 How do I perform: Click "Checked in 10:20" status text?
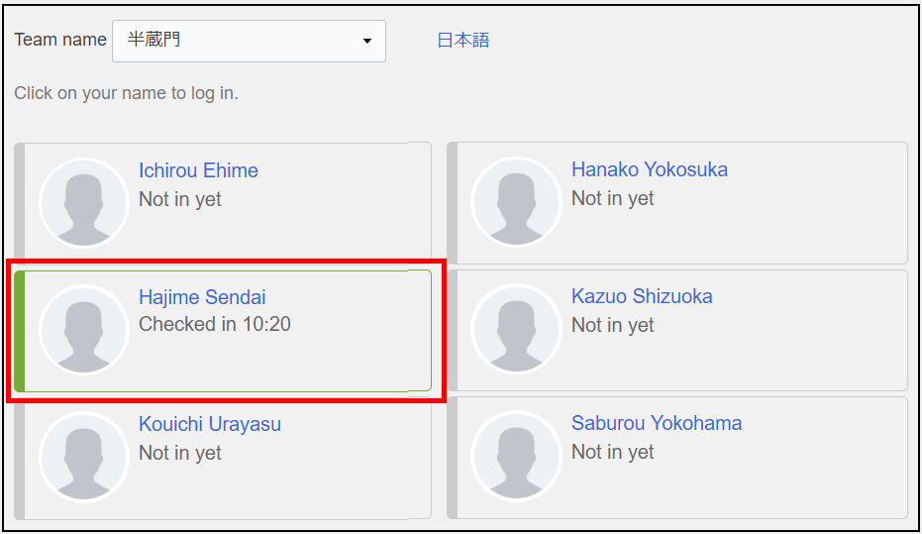pyautogui.click(x=215, y=324)
